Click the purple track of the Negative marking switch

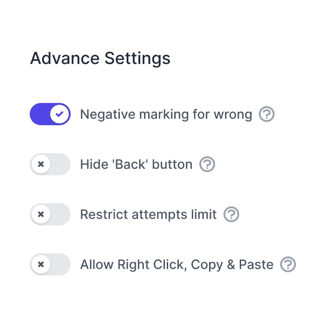39,114
